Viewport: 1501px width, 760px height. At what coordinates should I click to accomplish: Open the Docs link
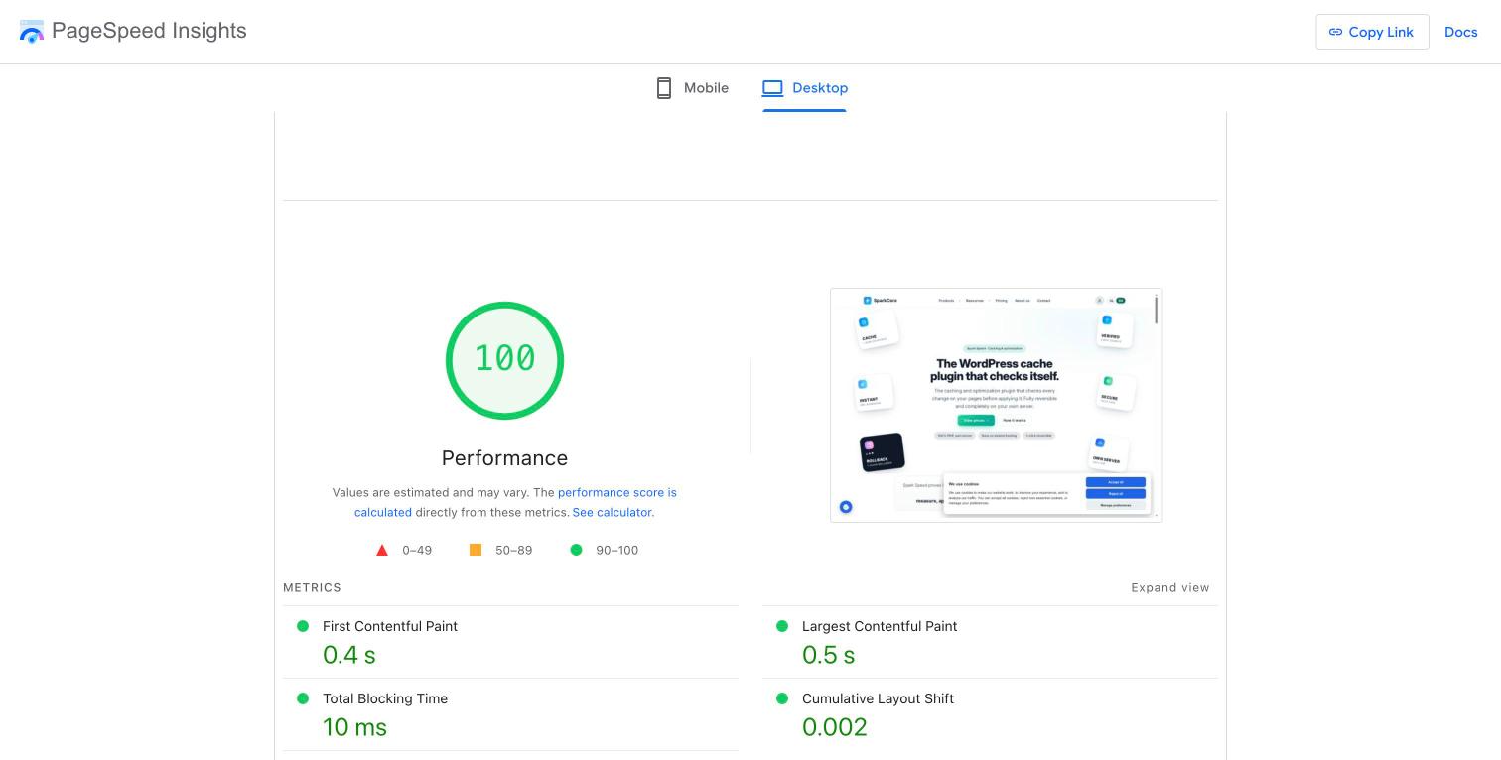(1460, 32)
